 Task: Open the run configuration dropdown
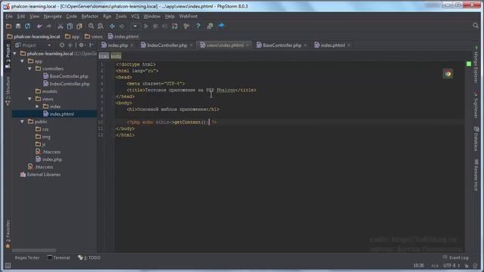[x=135, y=26]
